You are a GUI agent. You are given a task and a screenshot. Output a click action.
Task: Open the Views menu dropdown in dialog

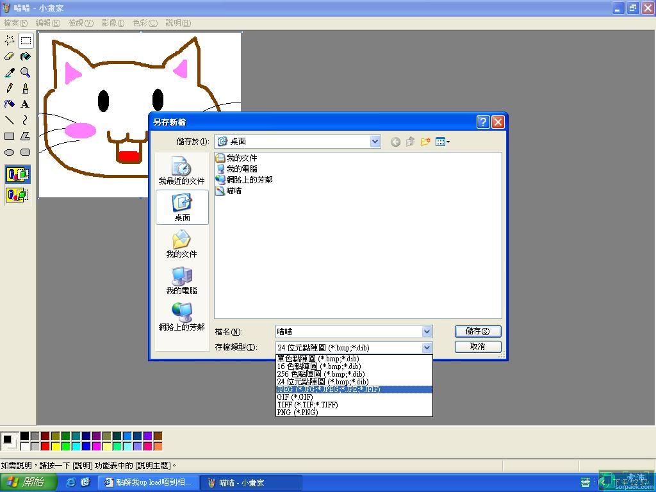click(443, 142)
